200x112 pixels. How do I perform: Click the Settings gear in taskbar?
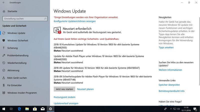(50, 109)
